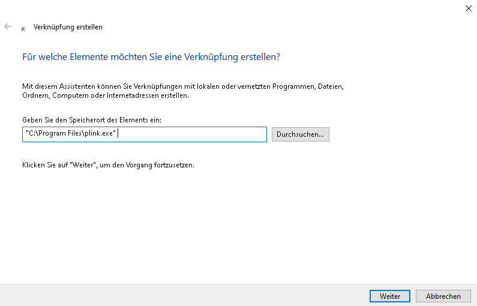This screenshot has width=477, height=306.
Task: Click the 'Verknüpfung erstellen' title text
Action: 68,27
